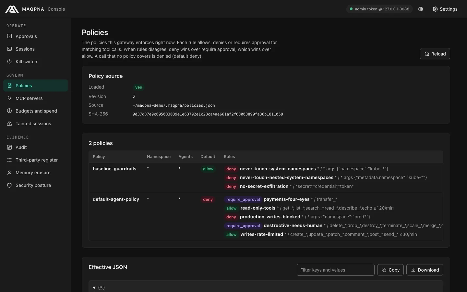
Task: Click the never-touch-system-namespaces rule
Action: 278,169
